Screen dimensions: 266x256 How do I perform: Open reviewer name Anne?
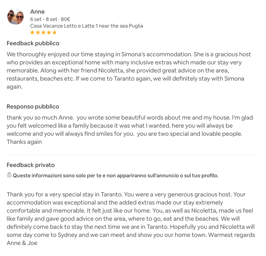pyautogui.click(x=37, y=12)
